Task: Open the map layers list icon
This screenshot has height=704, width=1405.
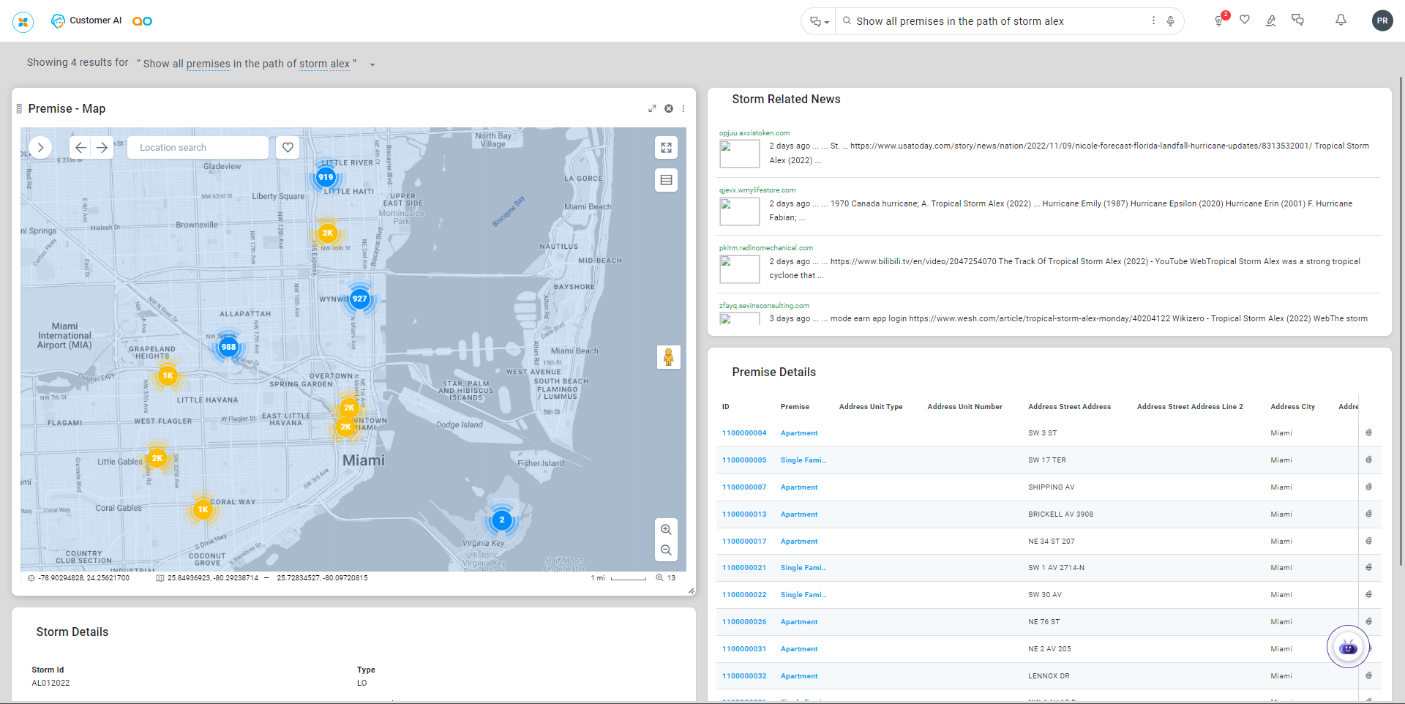Action: pos(666,180)
